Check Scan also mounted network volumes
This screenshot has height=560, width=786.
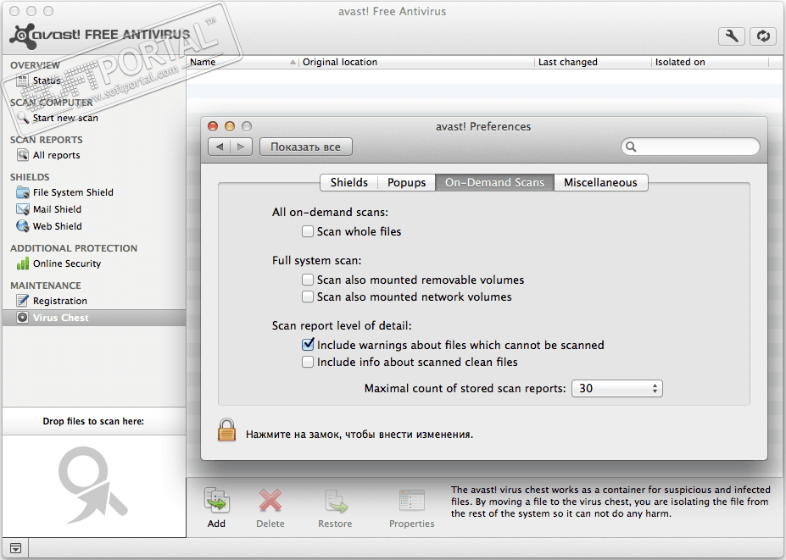(x=308, y=297)
